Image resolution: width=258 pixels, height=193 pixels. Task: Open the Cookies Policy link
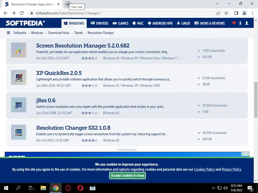pyautogui.click(x=204, y=169)
